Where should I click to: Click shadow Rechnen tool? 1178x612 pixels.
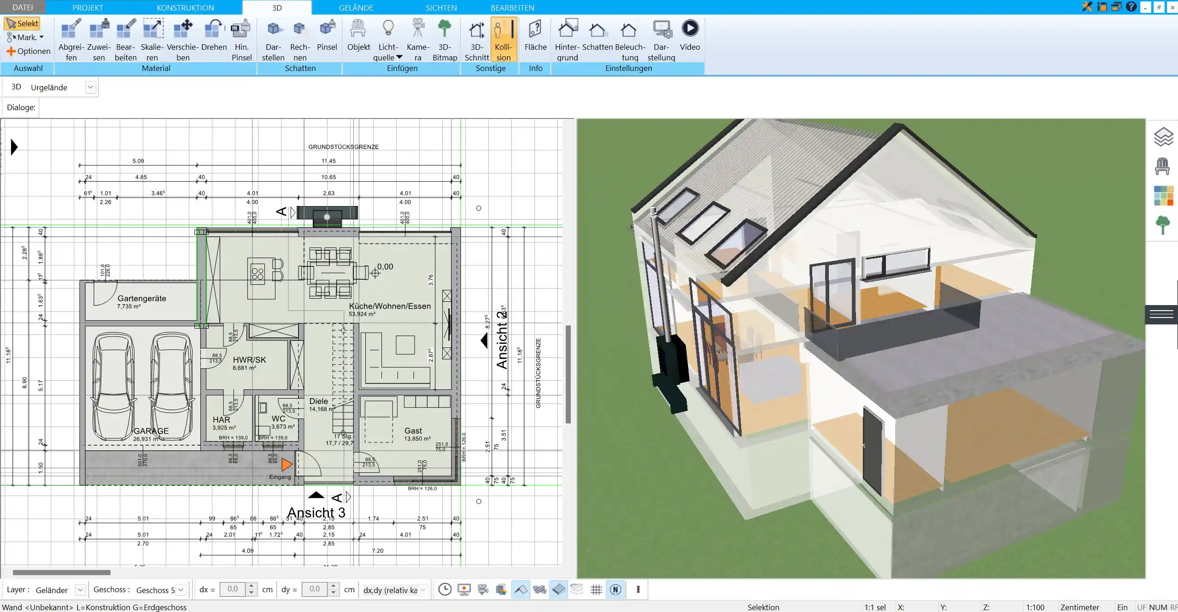[300, 40]
